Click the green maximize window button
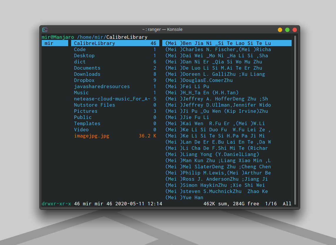This screenshot has width=336, height=245. [x=287, y=30]
